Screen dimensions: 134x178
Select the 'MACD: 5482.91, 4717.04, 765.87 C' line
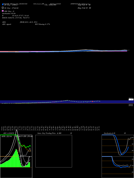16,18
